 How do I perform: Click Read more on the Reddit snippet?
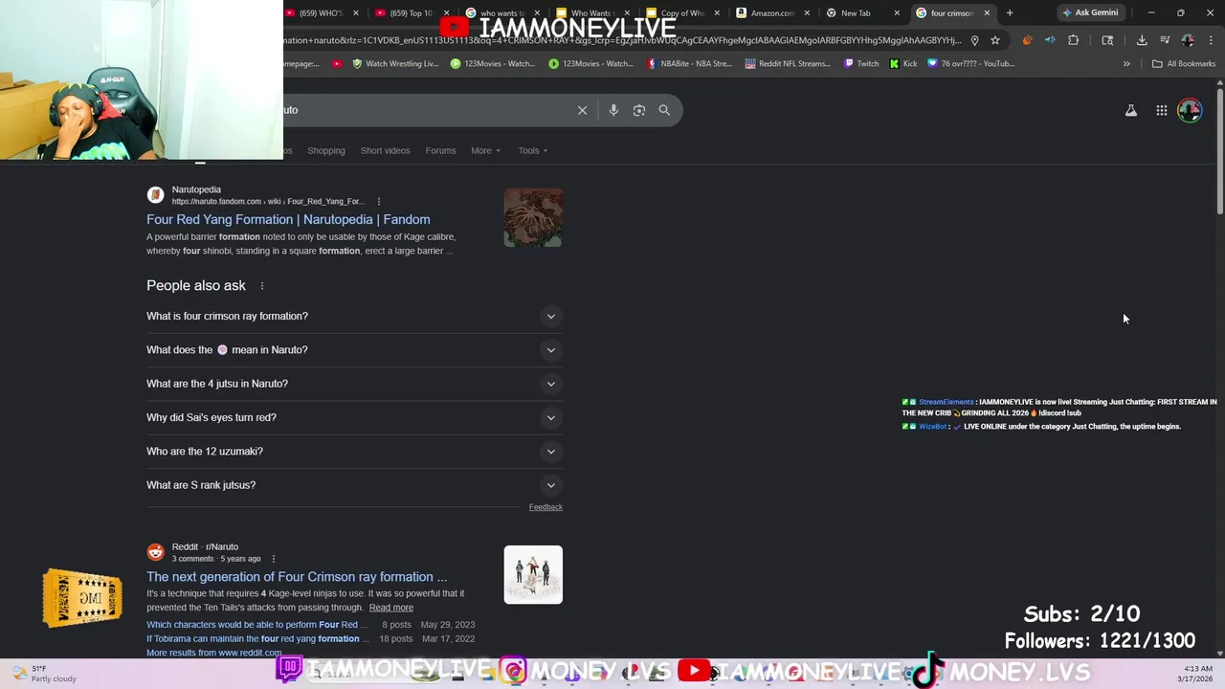point(391,608)
